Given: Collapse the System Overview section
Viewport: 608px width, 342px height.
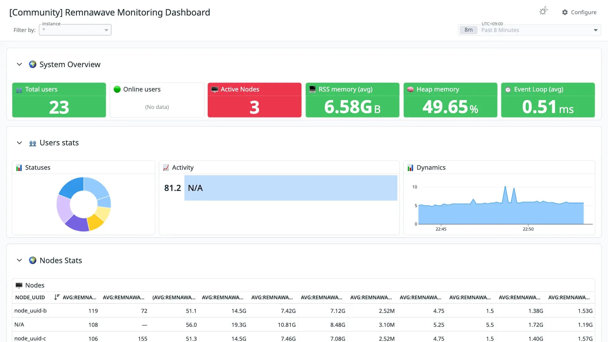Looking at the screenshot, I should click(x=19, y=64).
